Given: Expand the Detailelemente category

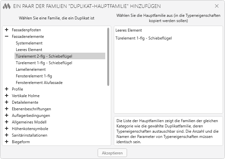Looking at the screenshot, I should pos(7,102).
